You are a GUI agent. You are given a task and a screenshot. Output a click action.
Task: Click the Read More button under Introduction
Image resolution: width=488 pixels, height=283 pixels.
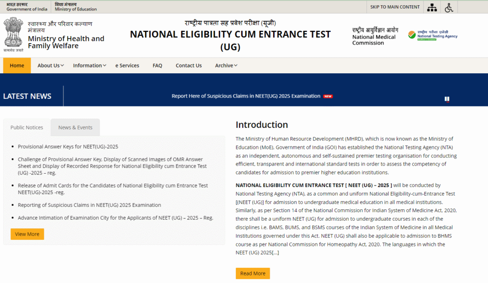pos(253,273)
